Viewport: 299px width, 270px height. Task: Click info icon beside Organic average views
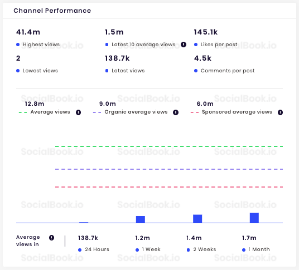[176, 112]
